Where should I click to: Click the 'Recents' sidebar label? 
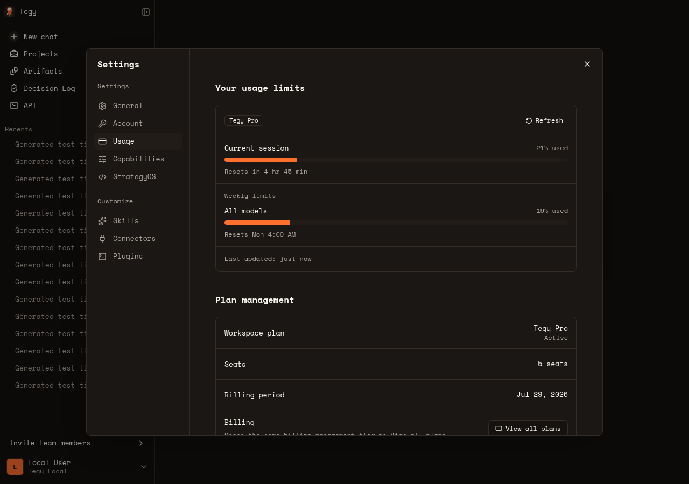coord(18,129)
